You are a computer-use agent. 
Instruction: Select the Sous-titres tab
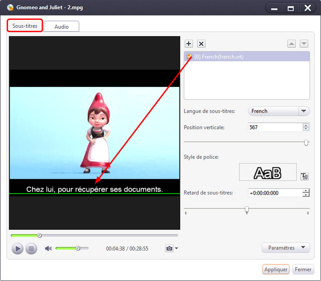click(x=25, y=26)
